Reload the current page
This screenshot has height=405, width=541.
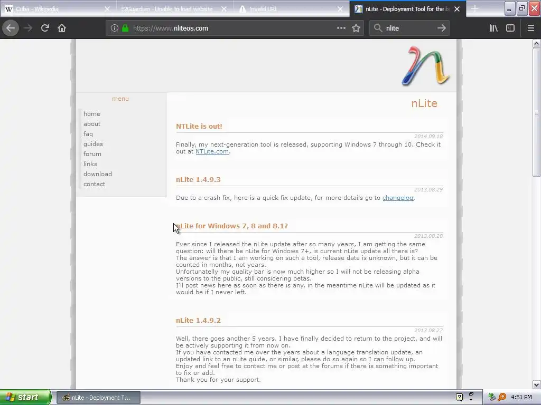(45, 28)
